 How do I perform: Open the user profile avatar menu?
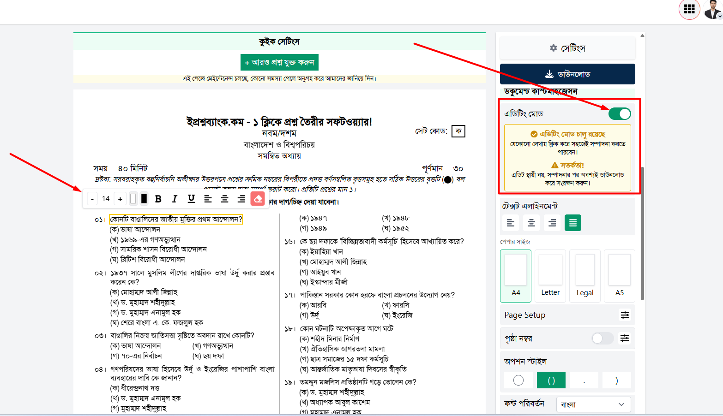(x=713, y=9)
